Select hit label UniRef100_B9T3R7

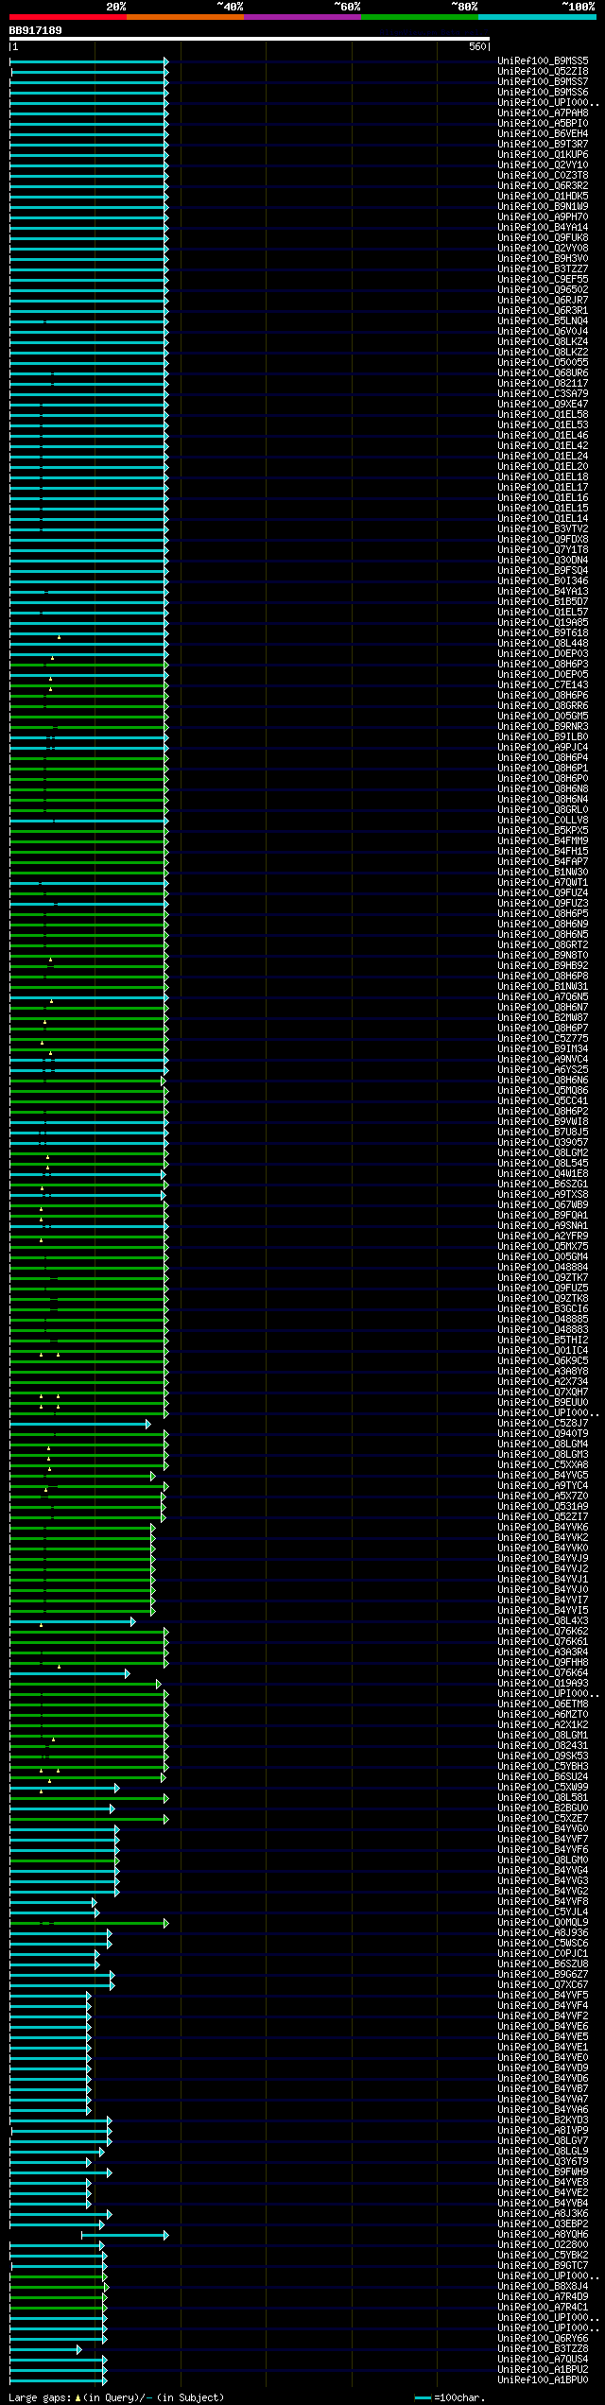click(543, 145)
